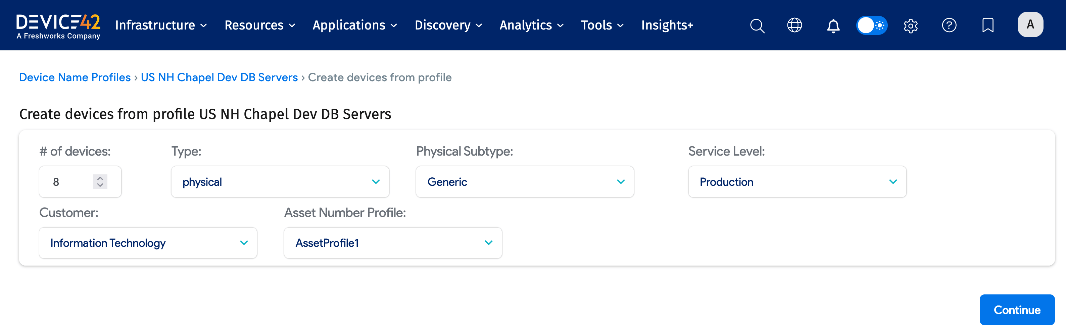Image resolution: width=1066 pixels, height=336 pixels.
Task: Open US NH Chapel Dev DB Servers breadcrumb link
Action: point(219,77)
